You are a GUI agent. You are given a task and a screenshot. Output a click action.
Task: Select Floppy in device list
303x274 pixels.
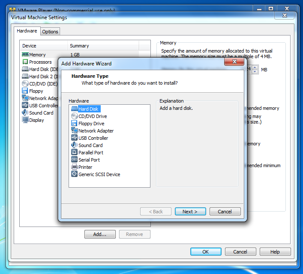click(36, 91)
